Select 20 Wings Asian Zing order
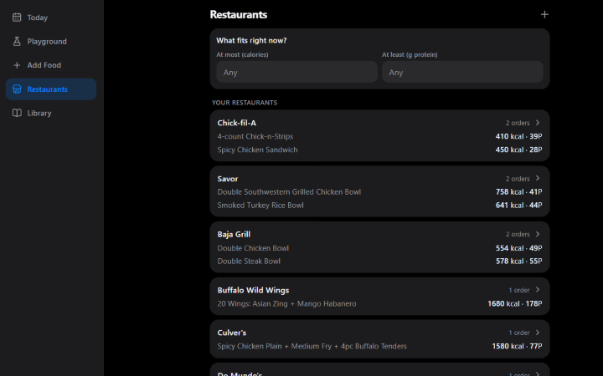This screenshot has width=603, height=376. 286,303
